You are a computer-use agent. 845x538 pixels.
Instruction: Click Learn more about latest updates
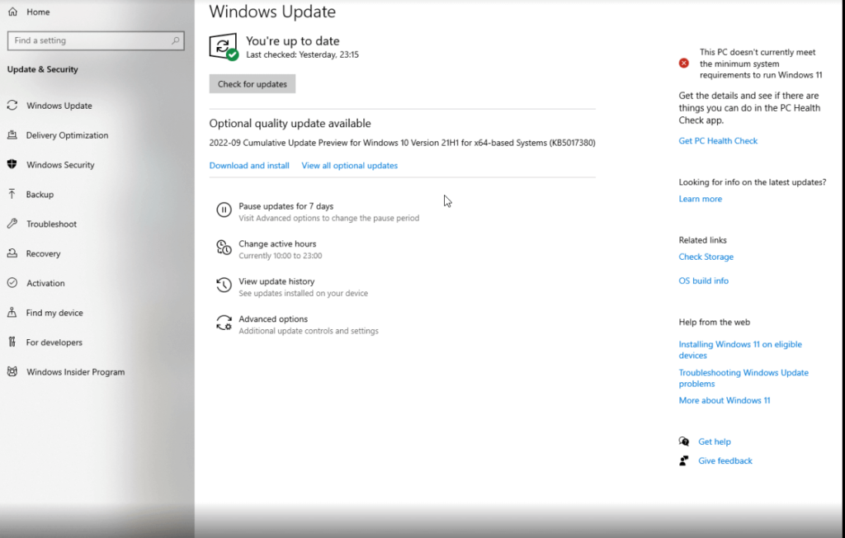tap(700, 199)
